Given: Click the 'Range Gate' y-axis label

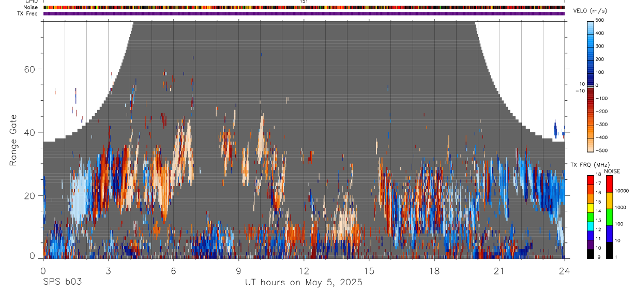Looking at the screenshot, I should [x=13, y=141].
